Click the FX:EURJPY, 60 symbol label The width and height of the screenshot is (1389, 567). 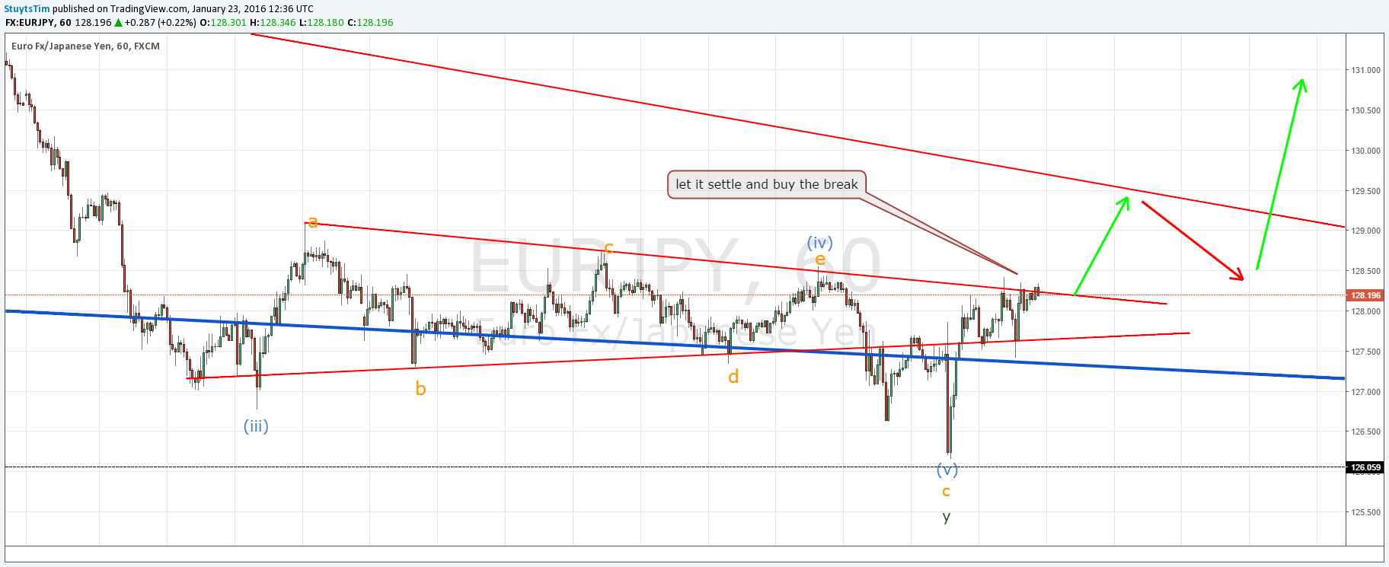[x=38, y=23]
